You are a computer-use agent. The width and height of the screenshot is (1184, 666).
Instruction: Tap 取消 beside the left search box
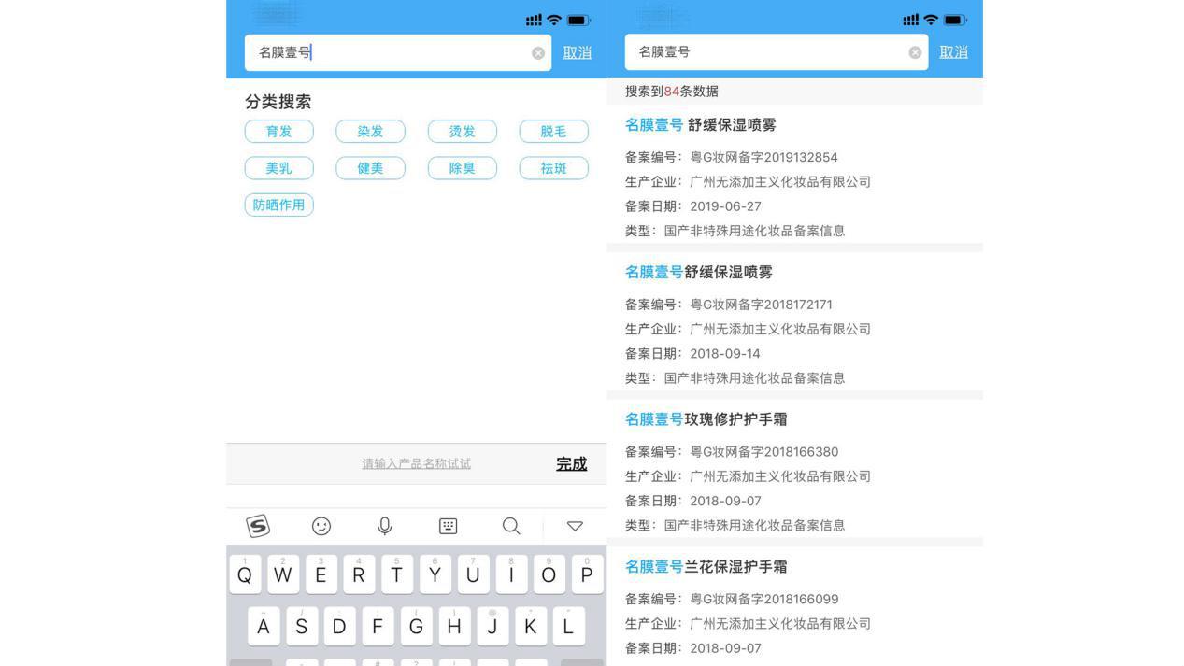pyautogui.click(x=577, y=52)
